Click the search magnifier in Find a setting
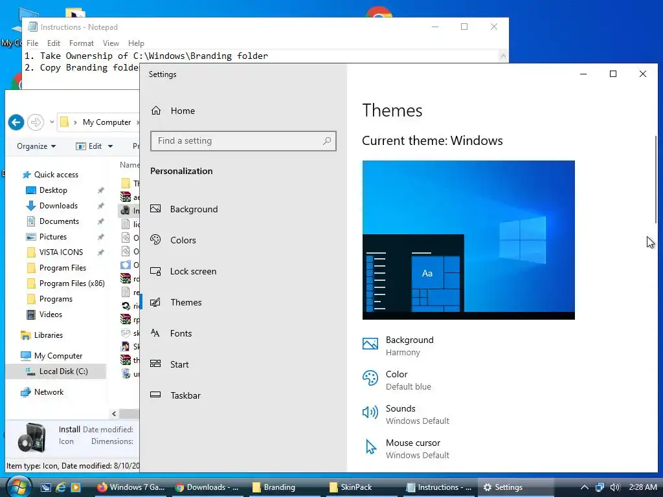 tap(327, 140)
